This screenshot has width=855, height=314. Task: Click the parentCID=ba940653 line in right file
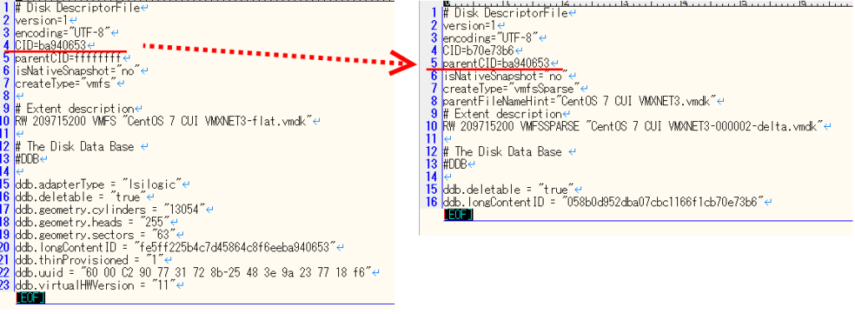(x=496, y=63)
